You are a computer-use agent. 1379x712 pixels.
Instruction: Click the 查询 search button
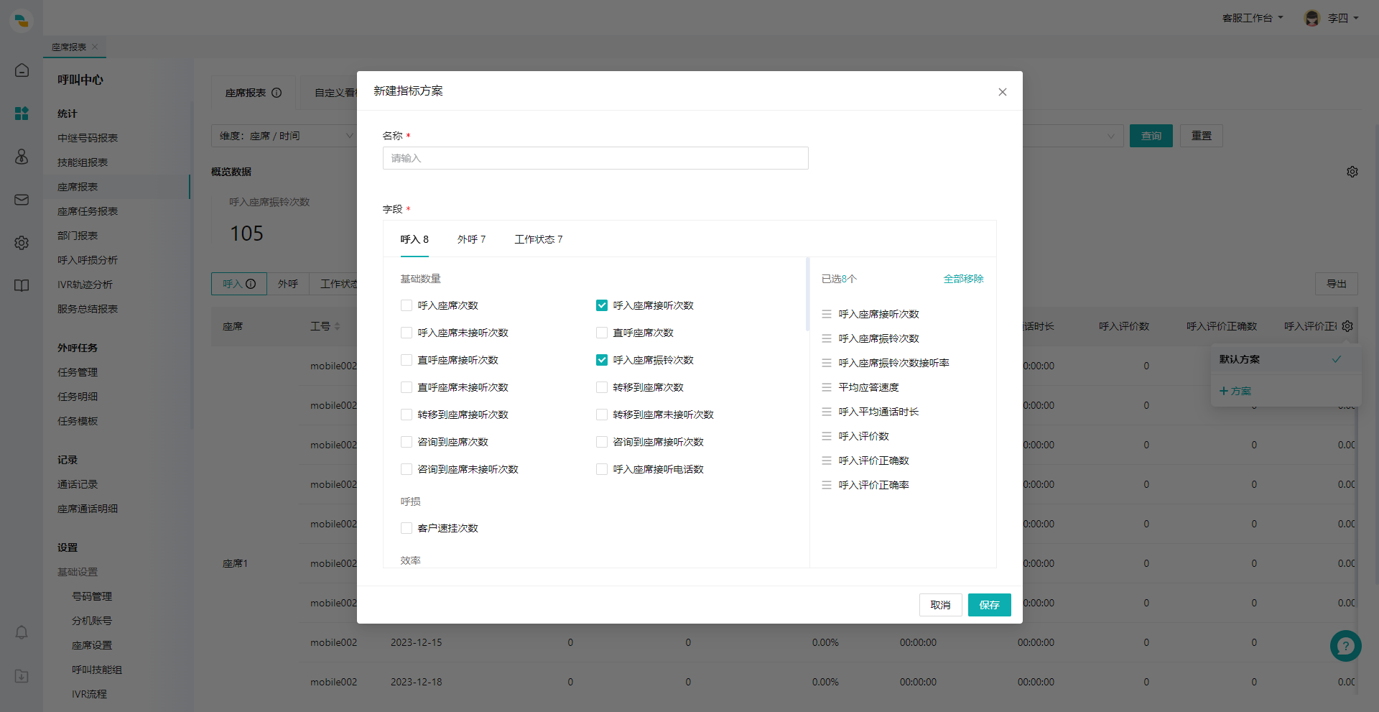[x=1151, y=136]
